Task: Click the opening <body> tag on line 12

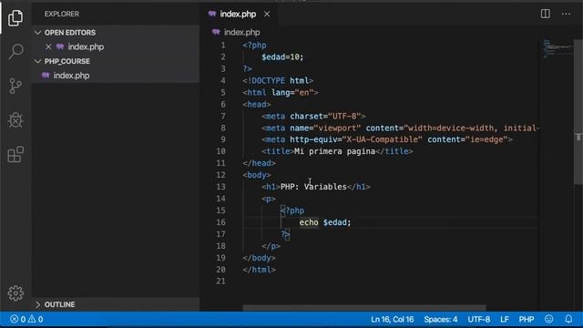Action: 257,175
